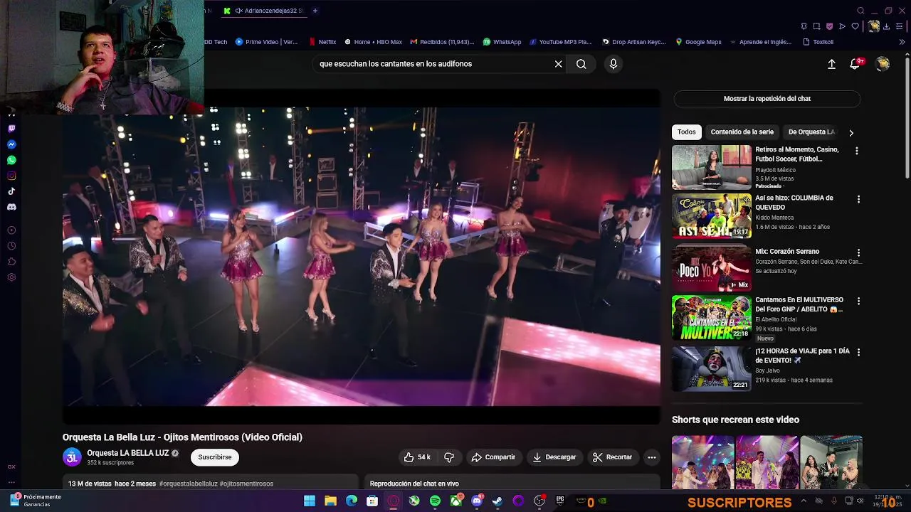Open Windows Start menu

click(x=310, y=501)
